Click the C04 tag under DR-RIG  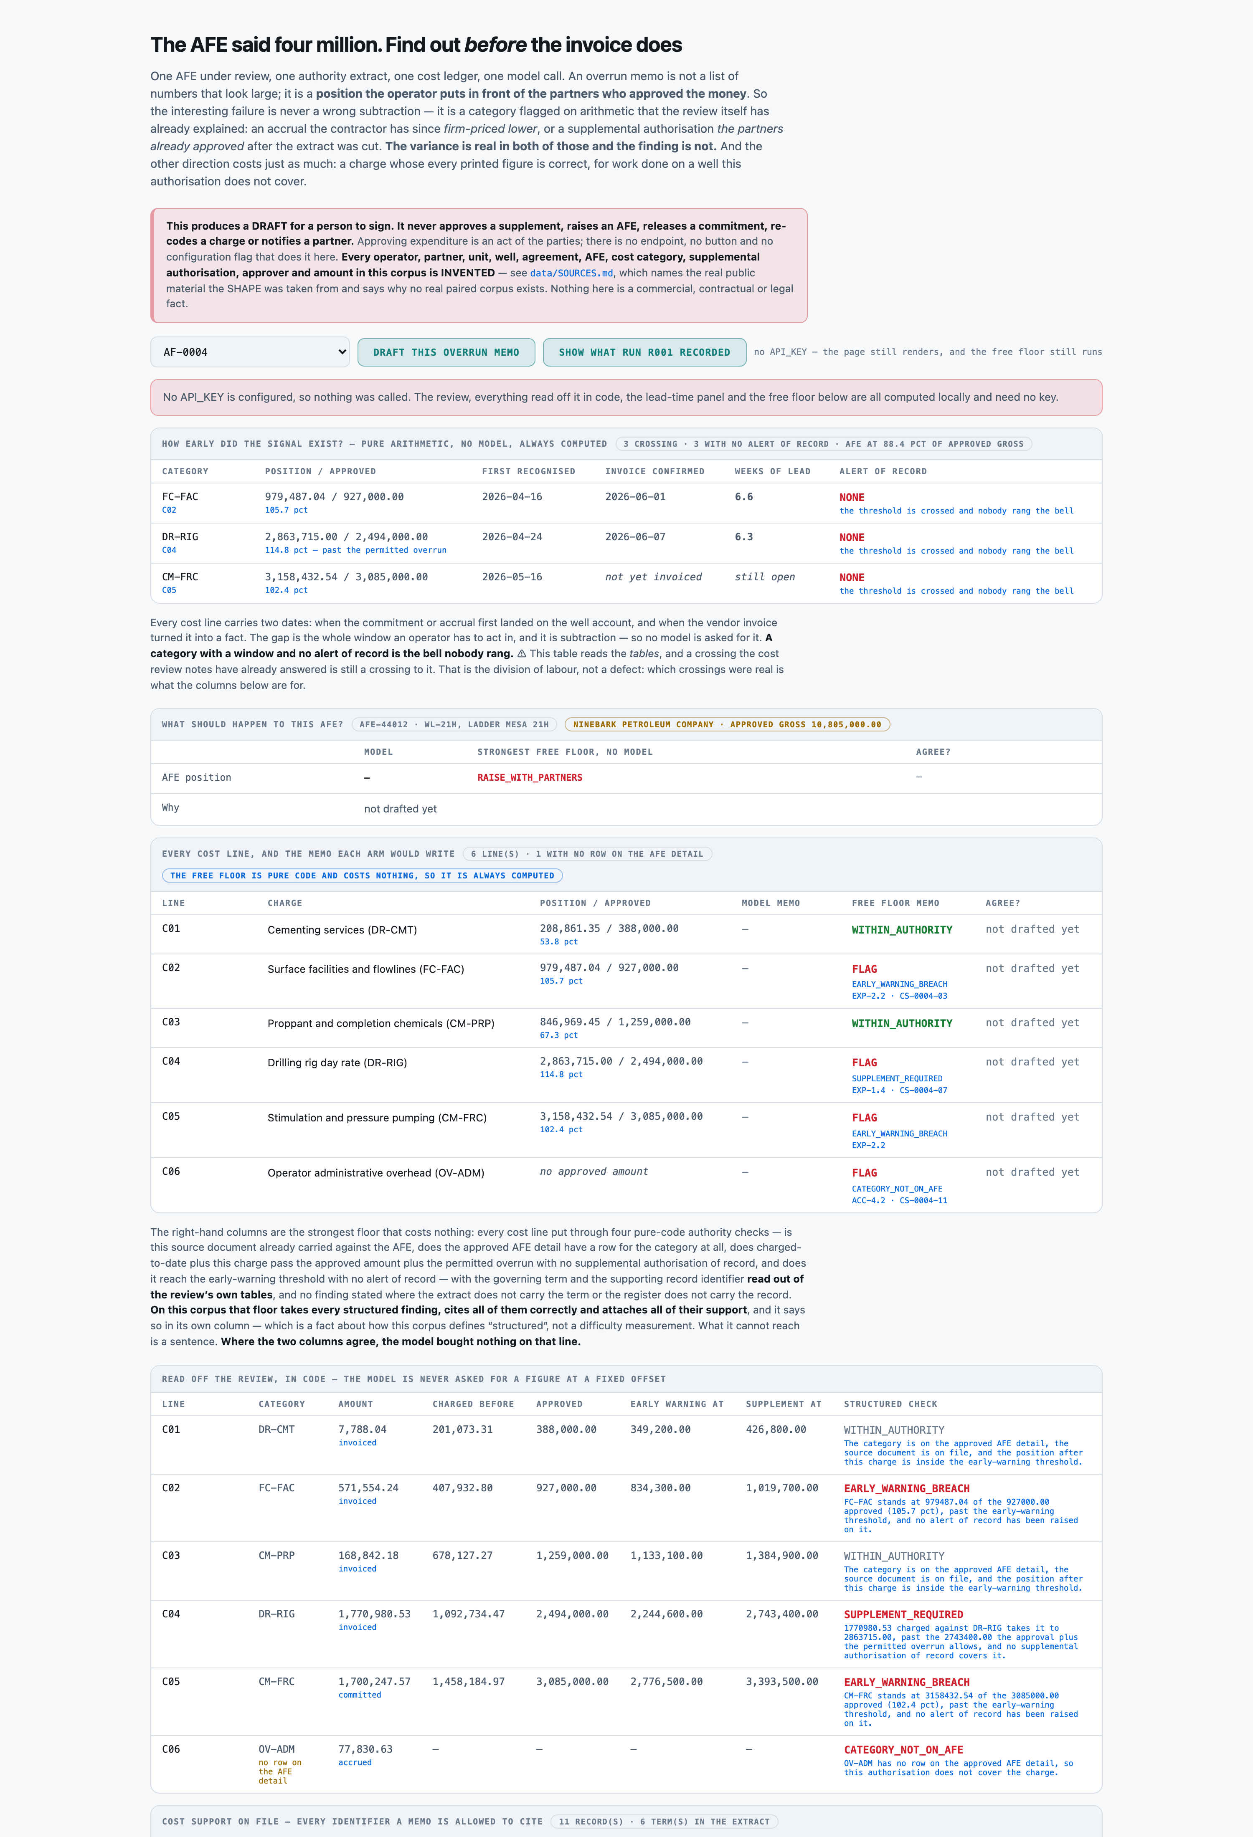pyautogui.click(x=169, y=551)
